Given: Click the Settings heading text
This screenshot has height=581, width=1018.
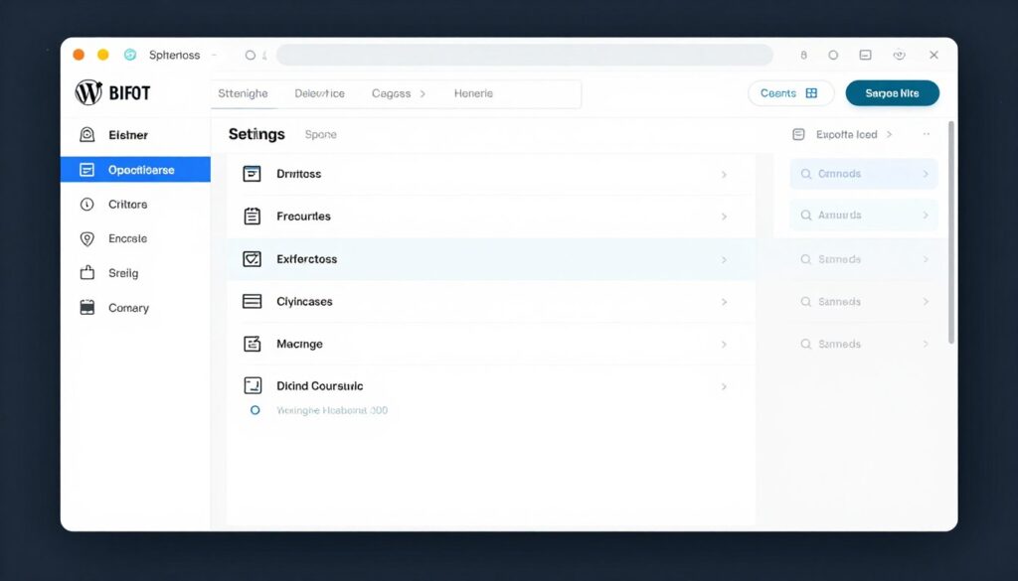Looking at the screenshot, I should tap(256, 134).
